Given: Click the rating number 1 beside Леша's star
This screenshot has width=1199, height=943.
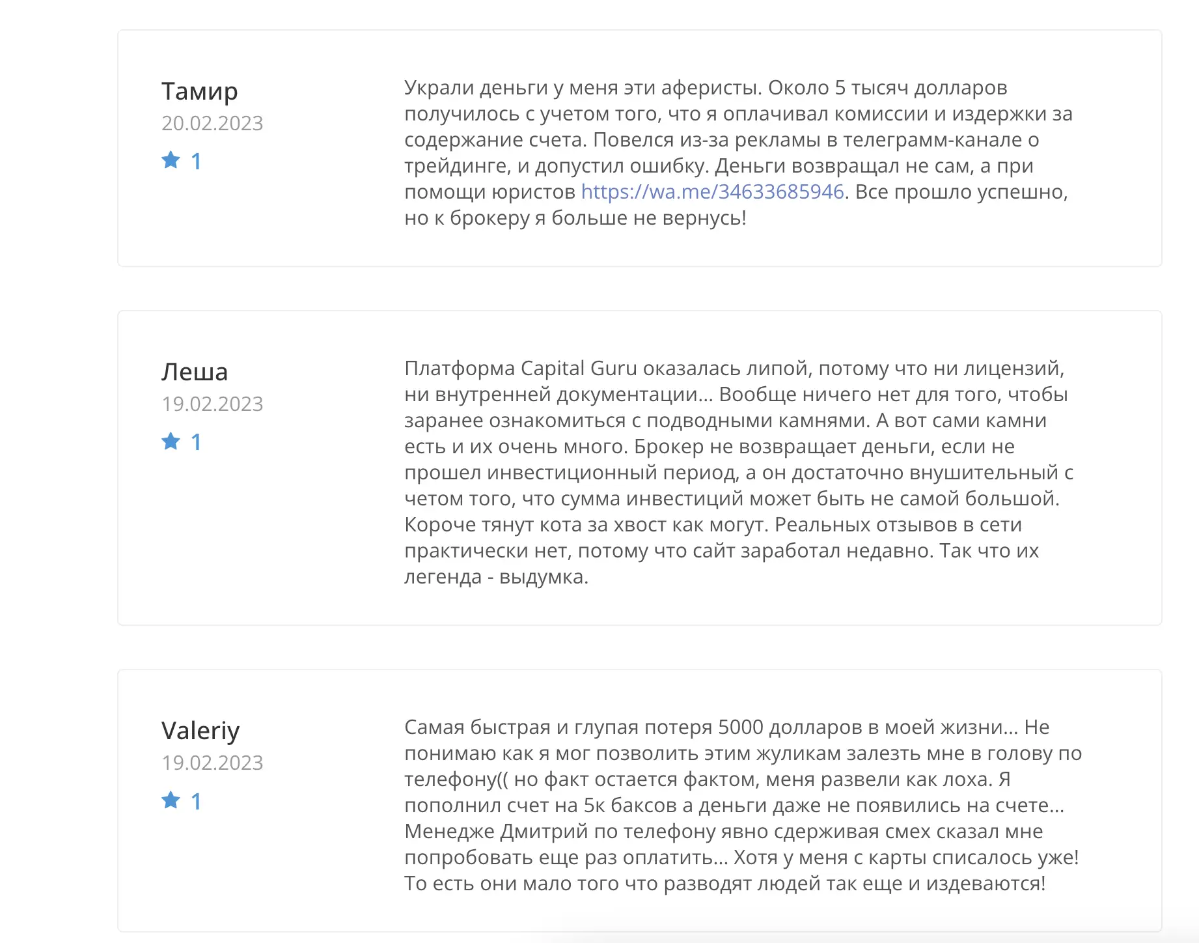Looking at the screenshot, I should coord(196,442).
